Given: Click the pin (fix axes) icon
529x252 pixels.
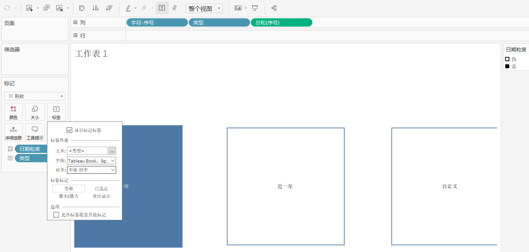Looking at the screenshot, I should tap(174, 8).
